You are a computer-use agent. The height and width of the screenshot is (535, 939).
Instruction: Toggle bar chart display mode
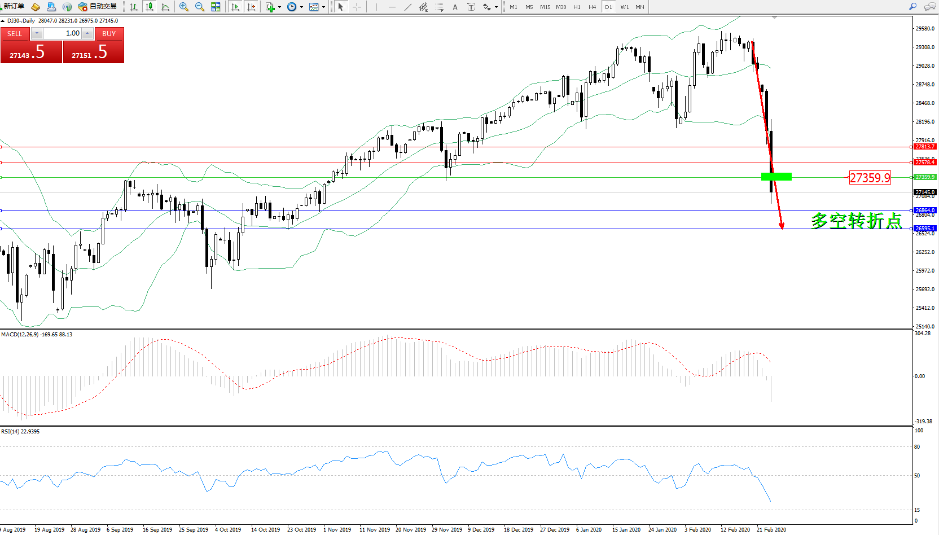(x=134, y=7)
